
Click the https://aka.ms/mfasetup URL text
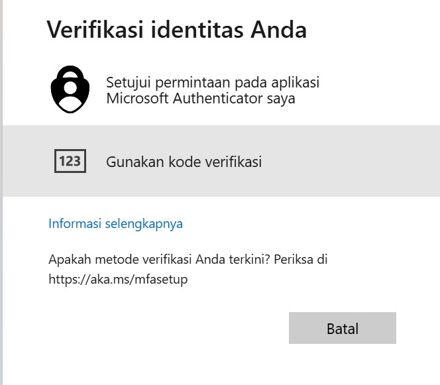[118, 280]
